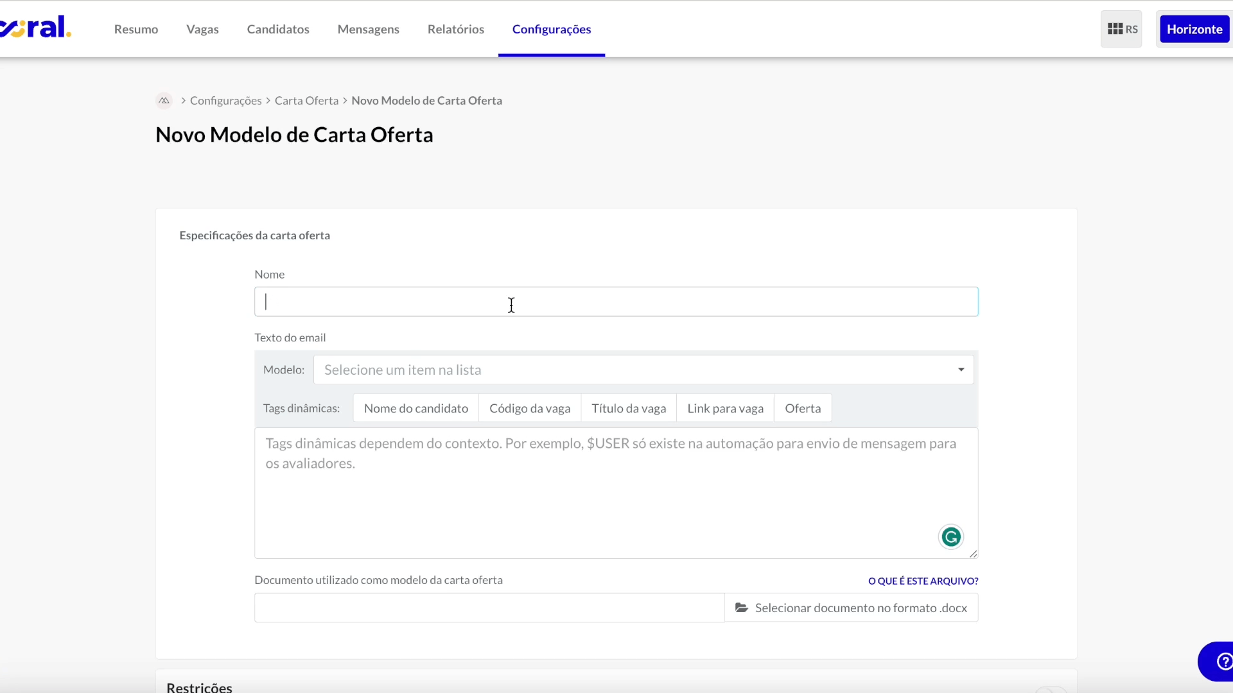Image resolution: width=1233 pixels, height=693 pixels.
Task: Insert the Nome do candidato tag
Action: (x=416, y=408)
